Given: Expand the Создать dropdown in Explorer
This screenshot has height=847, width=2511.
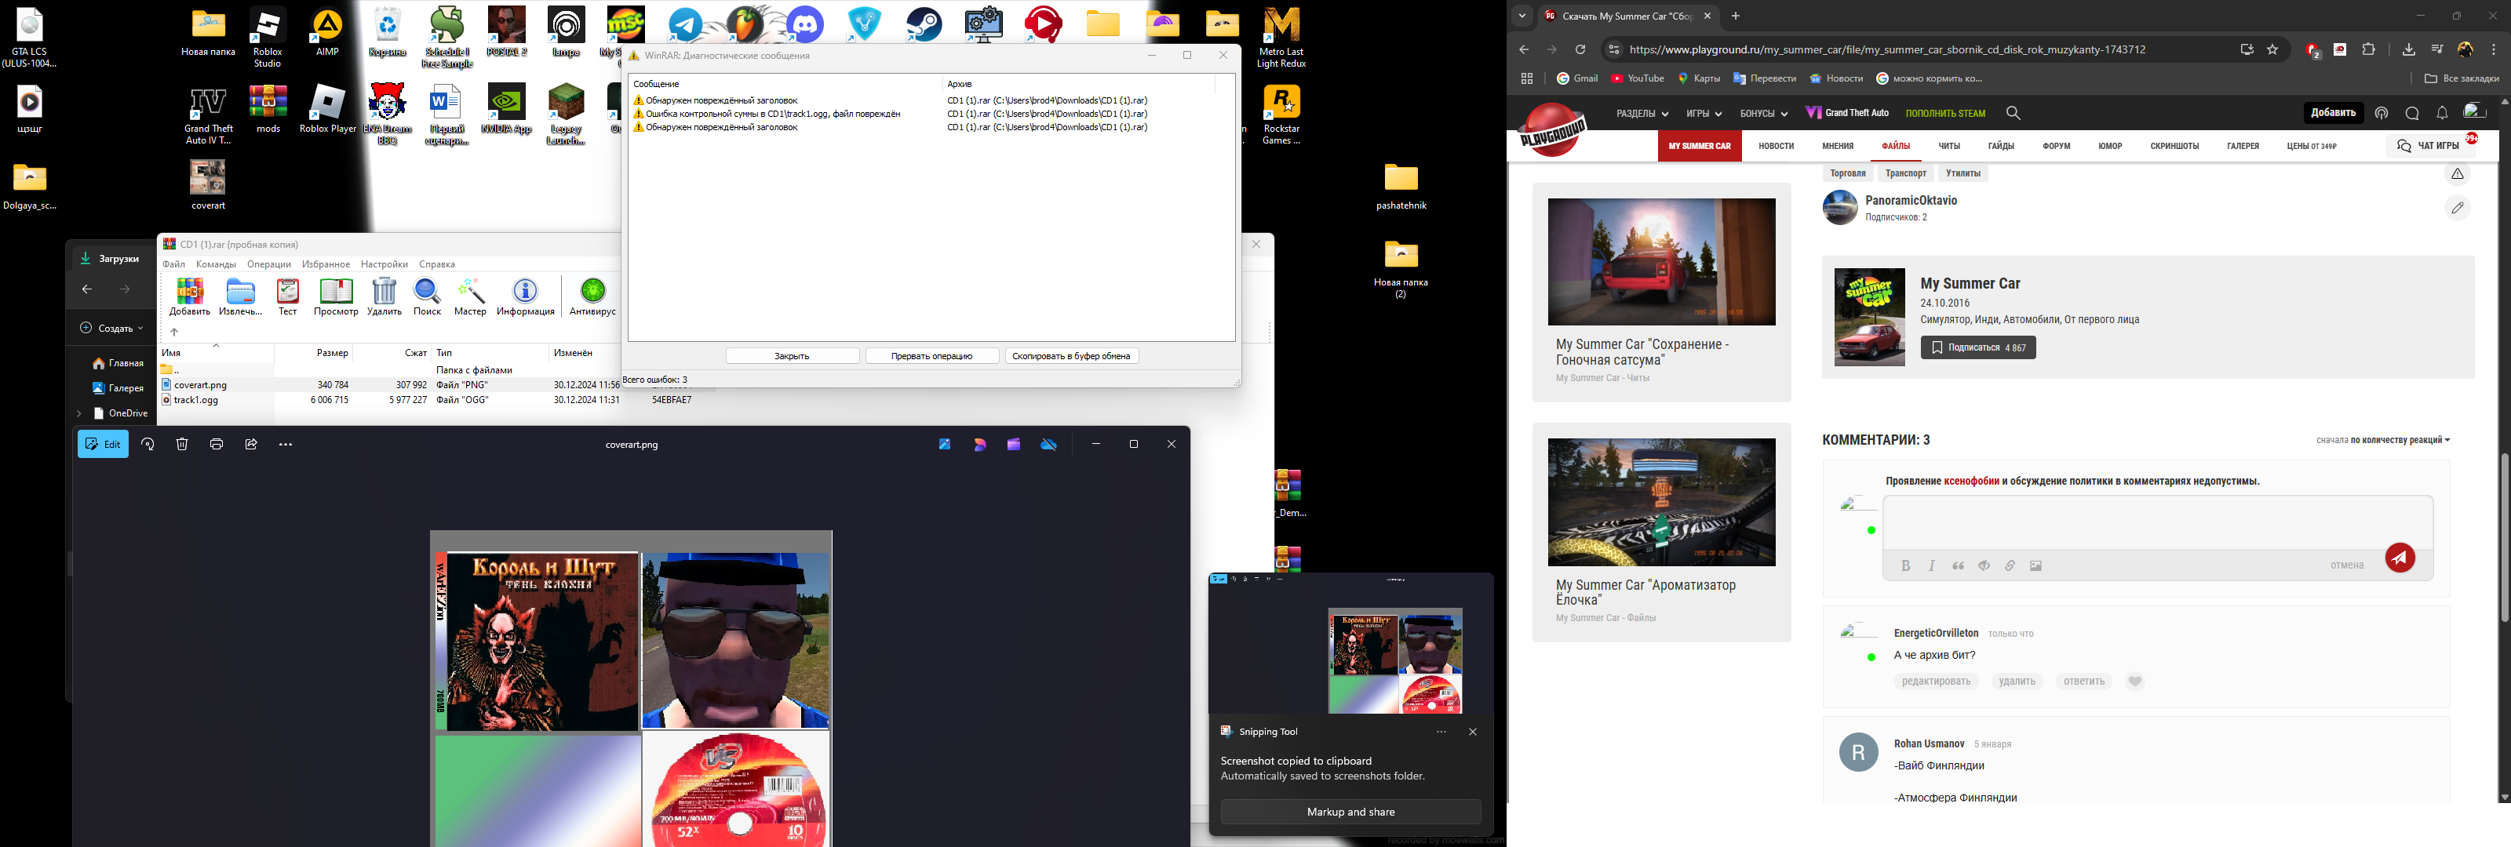Looking at the screenshot, I should (111, 328).
